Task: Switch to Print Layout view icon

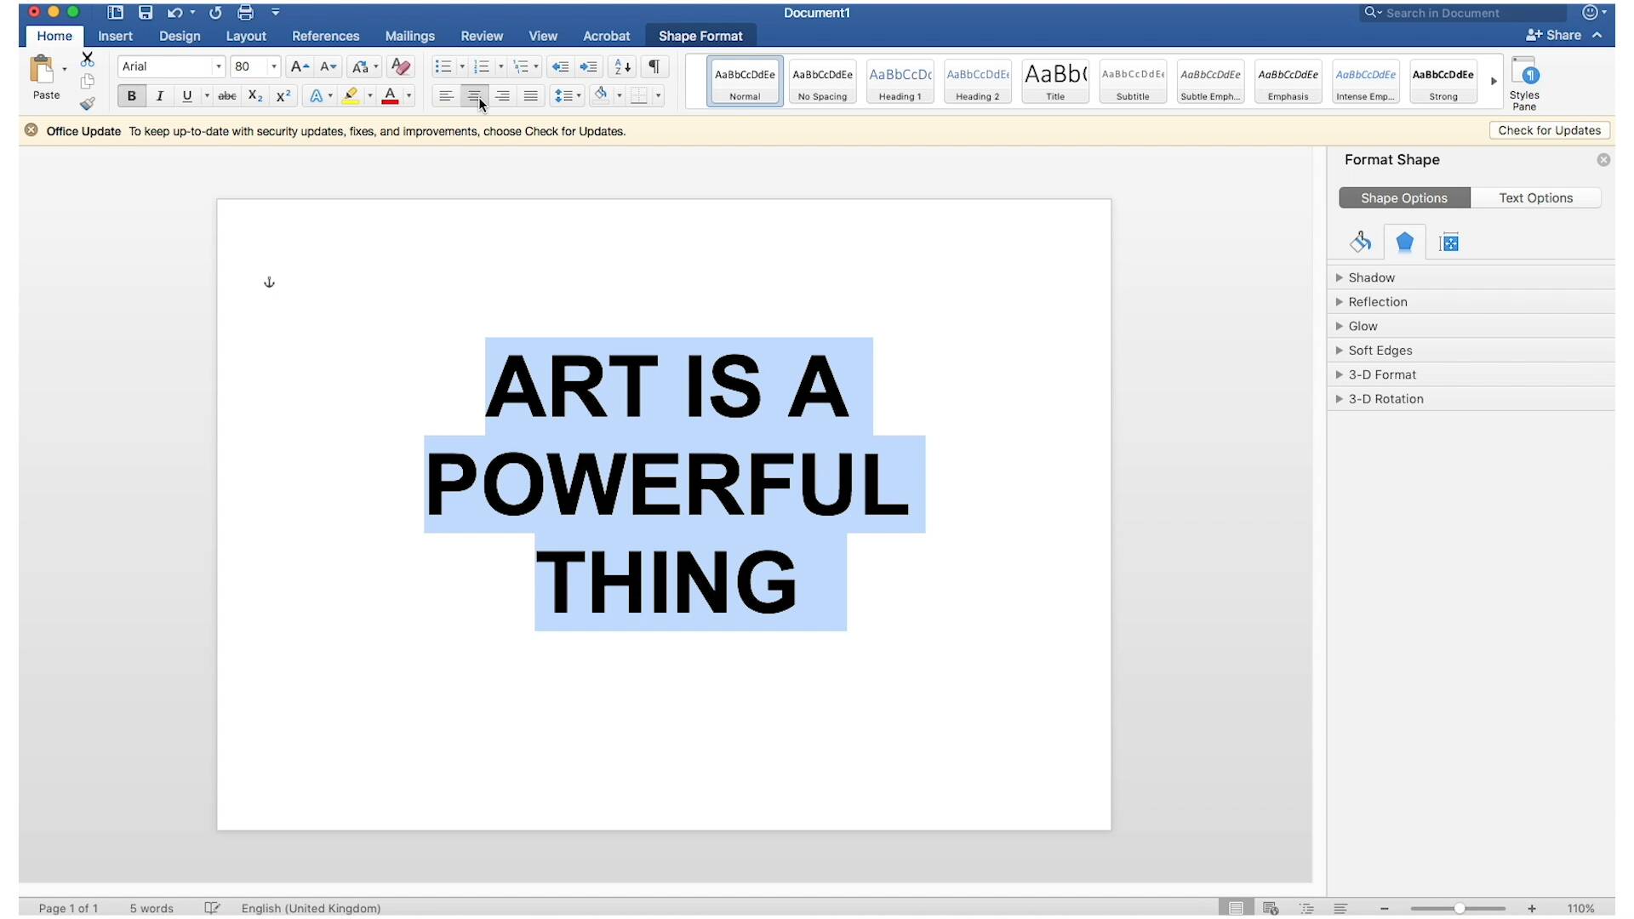Action: point(1236,908)
